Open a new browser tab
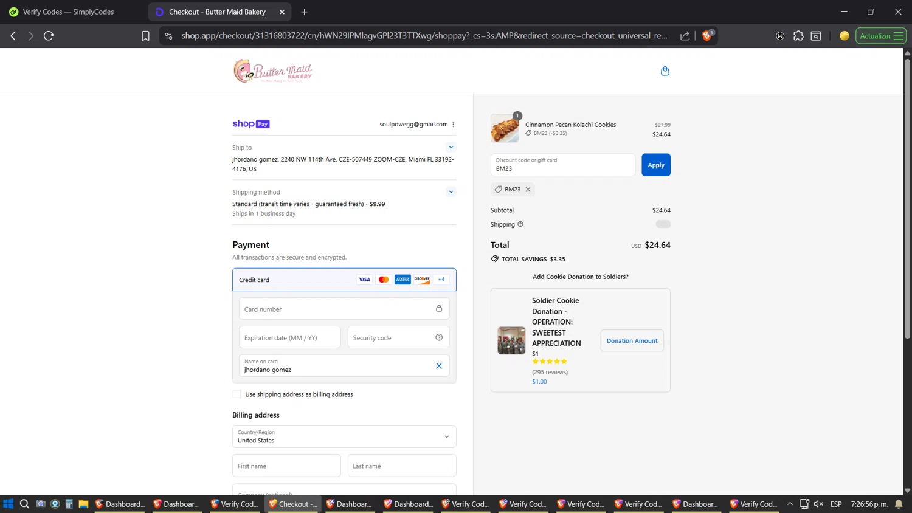 coord(305,12)
